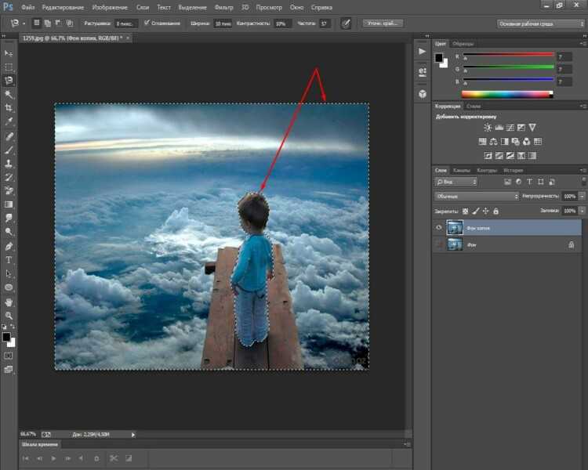
Task: Click the Уточн. край button
Action: click(x=383, y=23)
